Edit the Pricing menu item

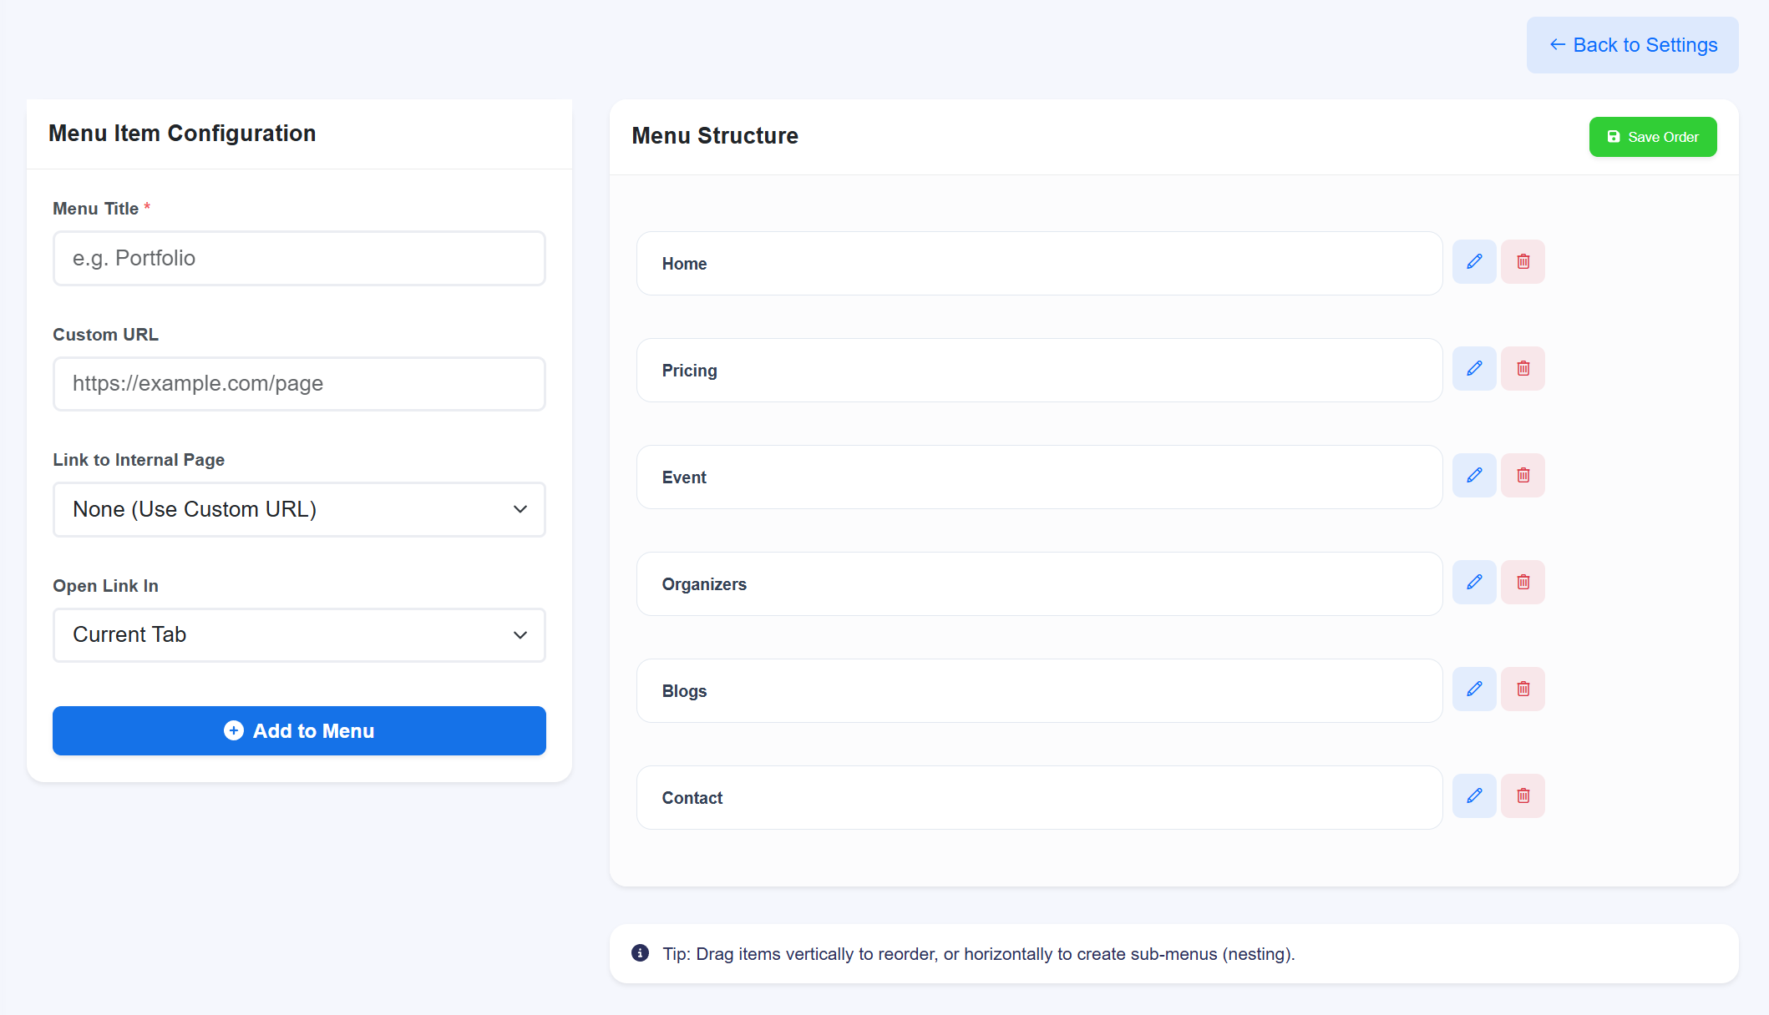(1474, 368)
